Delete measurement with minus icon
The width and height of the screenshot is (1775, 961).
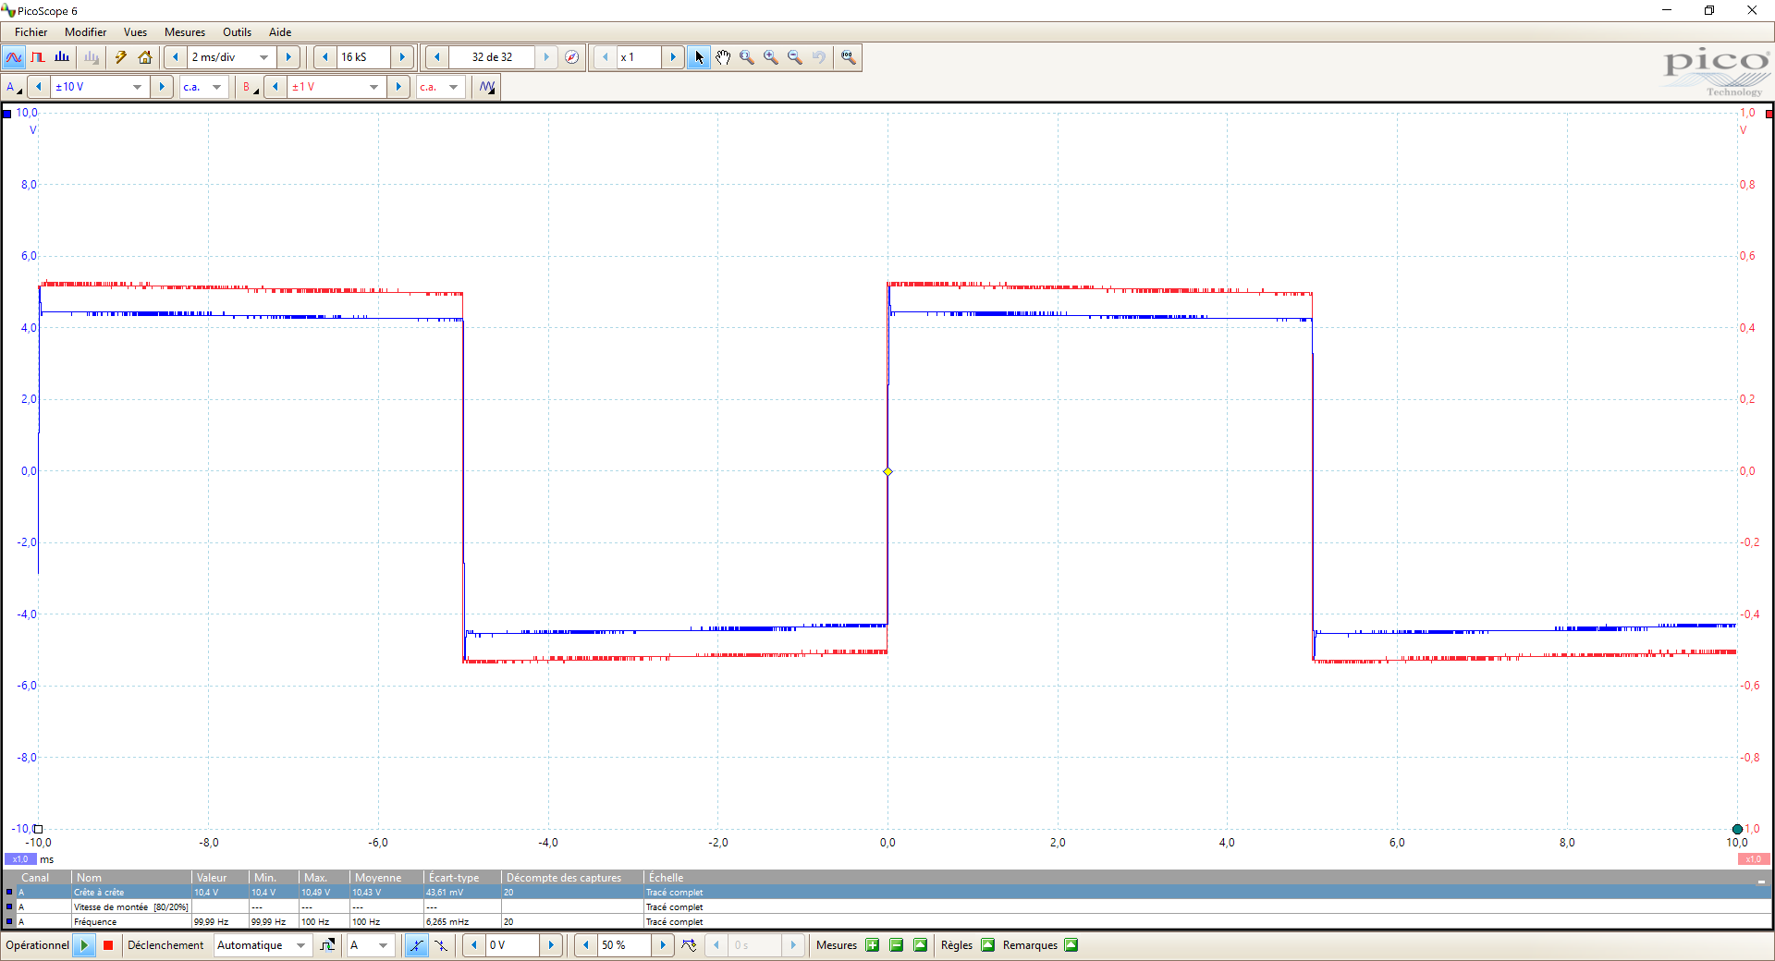(896, 945)
